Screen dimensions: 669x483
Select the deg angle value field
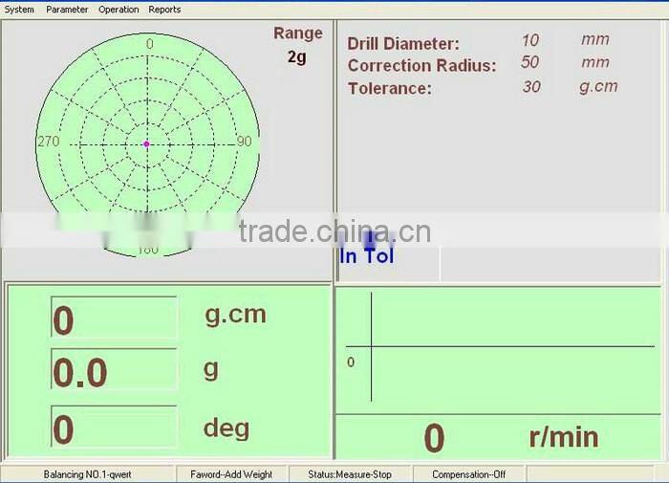click(x=114, y=427)
